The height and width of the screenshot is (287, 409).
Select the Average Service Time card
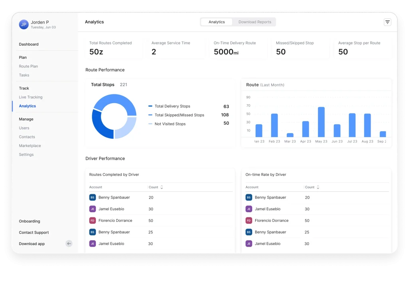pyautogui.click(x=176, y=49)
